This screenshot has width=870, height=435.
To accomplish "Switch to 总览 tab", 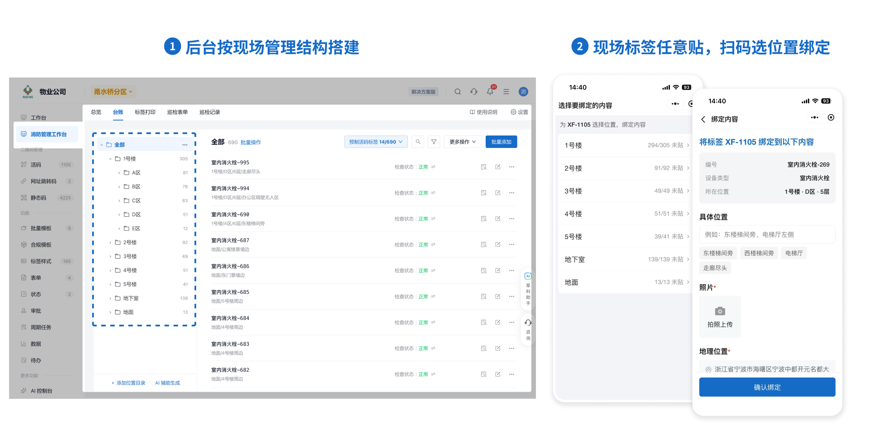I will (x=96, y=112).
